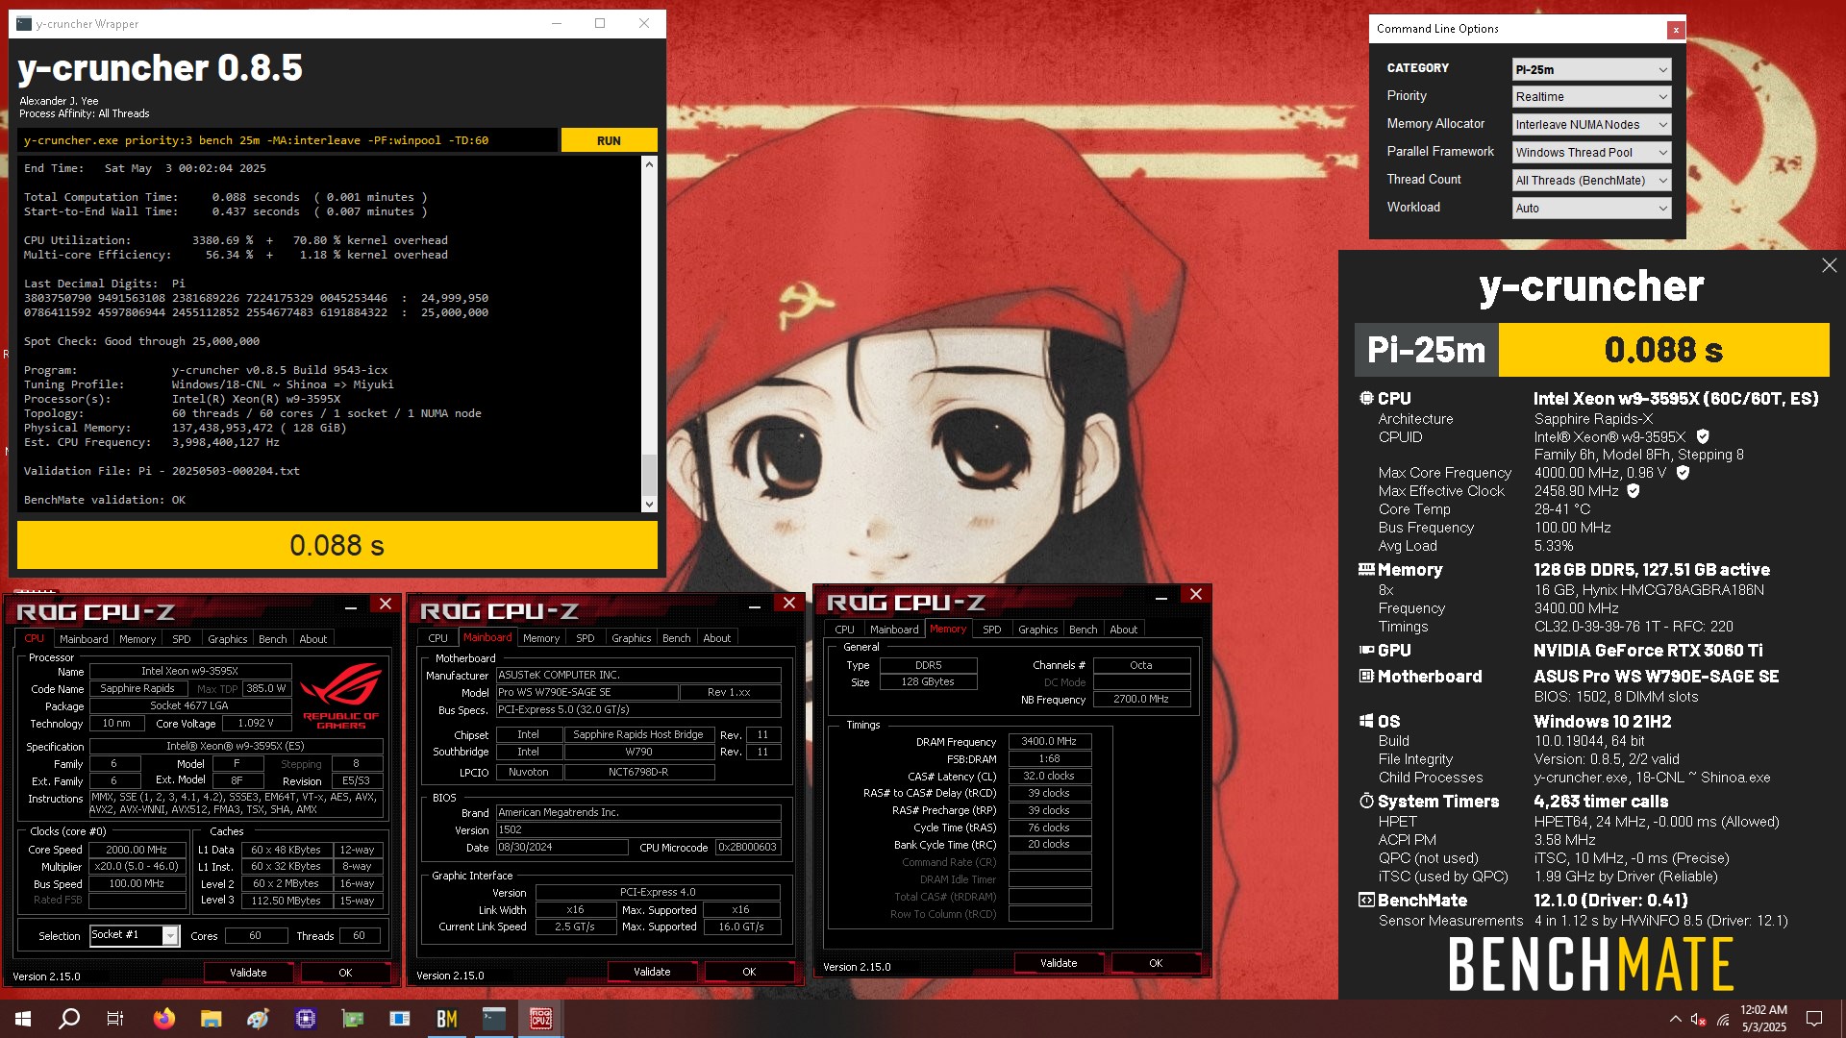Viewport: 1846px width, 1038px height.
Task: Click the Windows OS icon in BenchMate results
Action: pos(1366,721)
